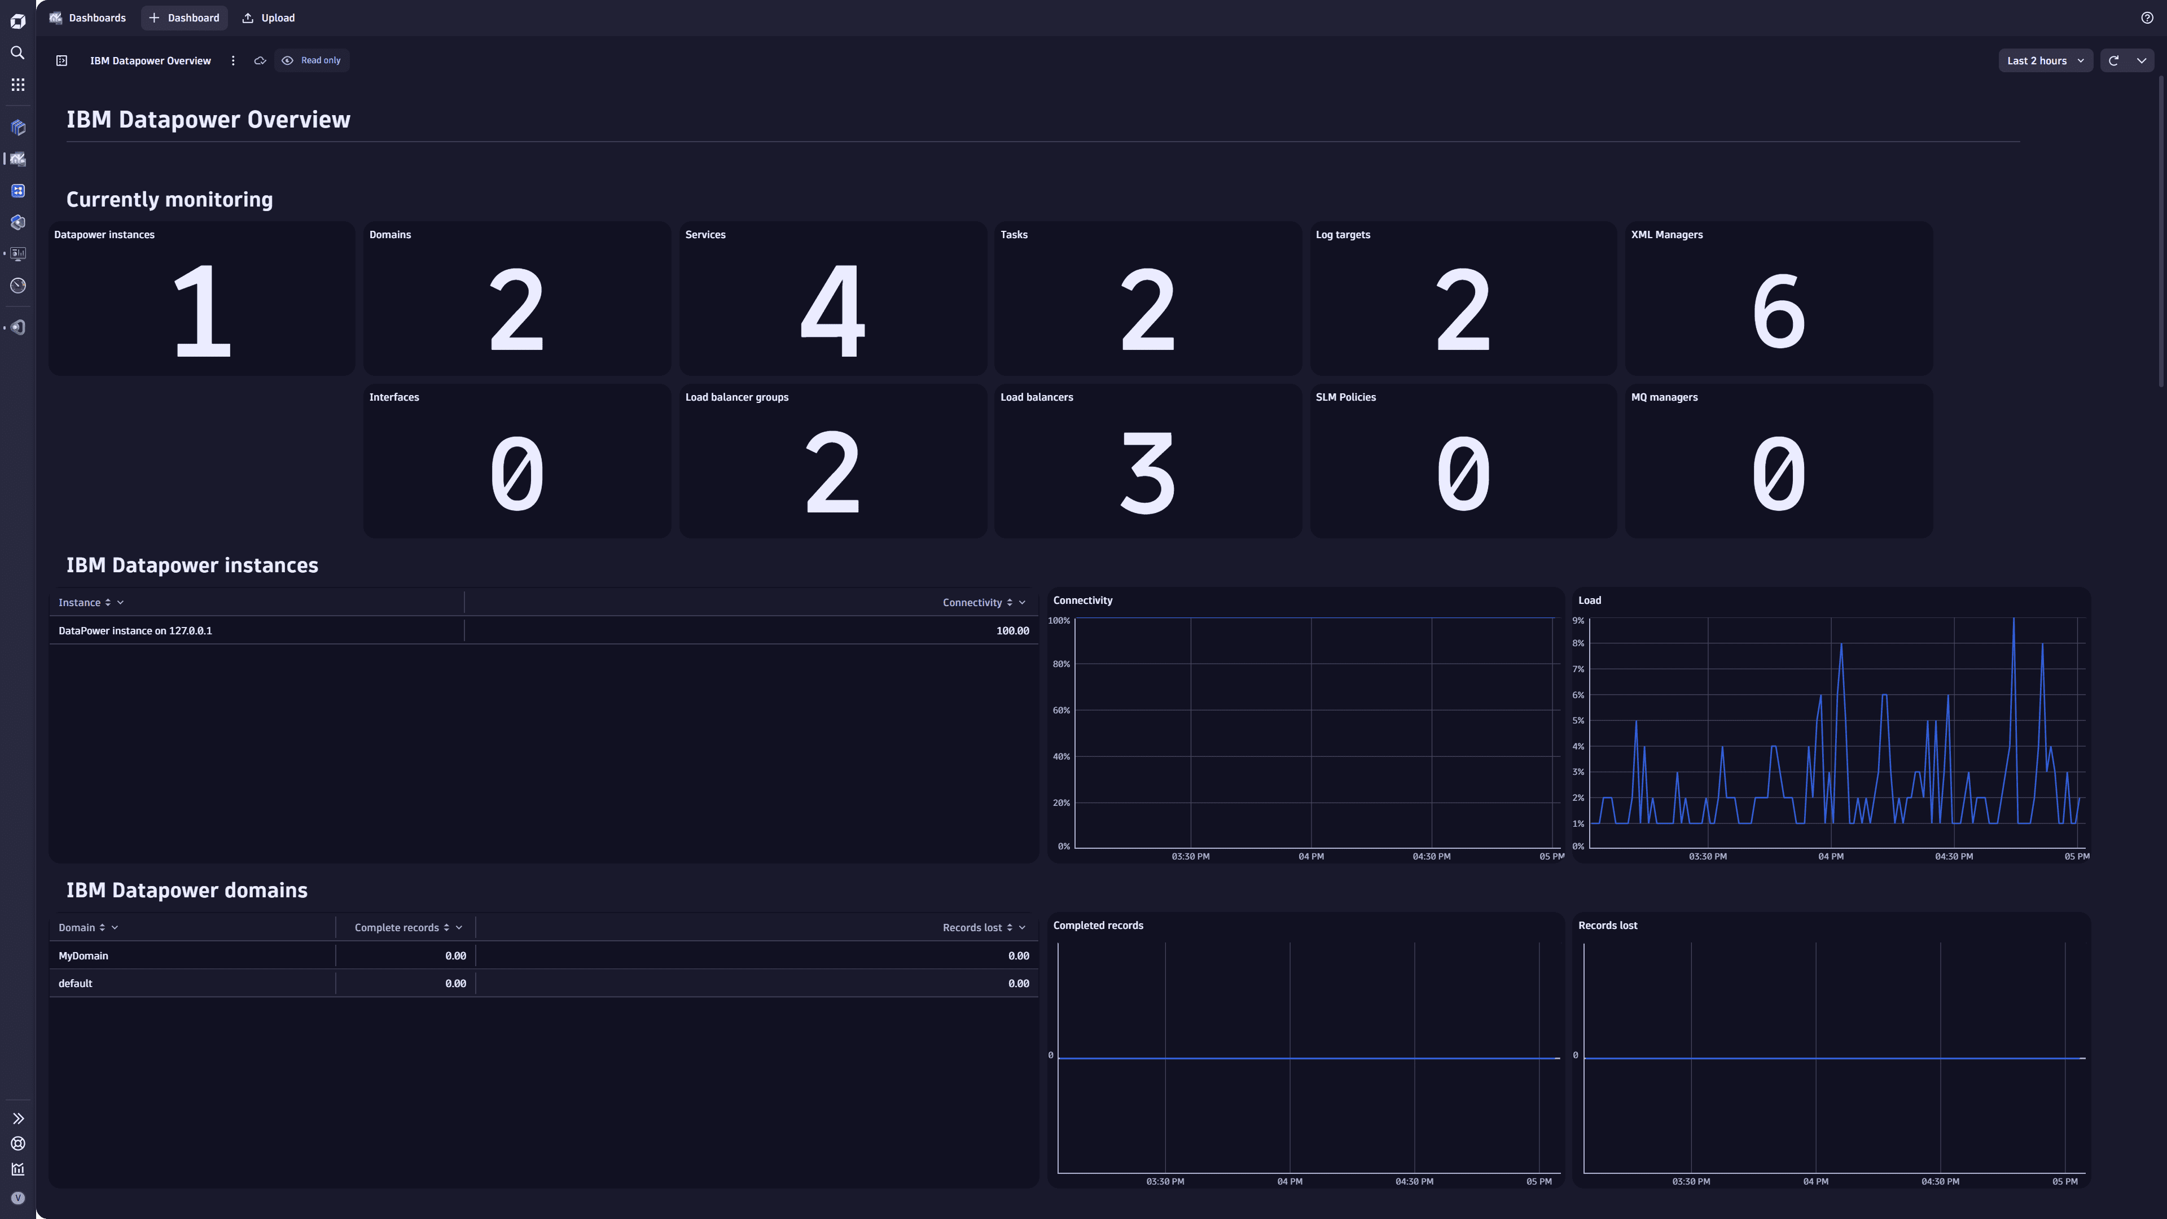Open the XML Managers tile
The image size is (2167, 1219).
(x=1779, y=299)
